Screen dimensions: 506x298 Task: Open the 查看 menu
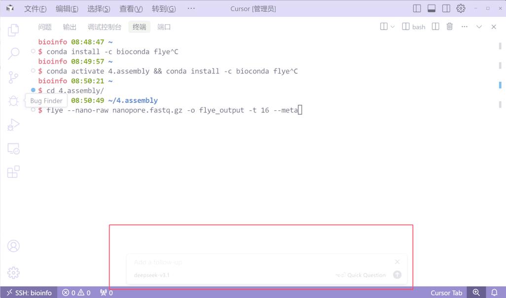(130, 8)
